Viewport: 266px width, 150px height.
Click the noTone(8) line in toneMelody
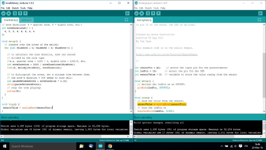point(14,91)
